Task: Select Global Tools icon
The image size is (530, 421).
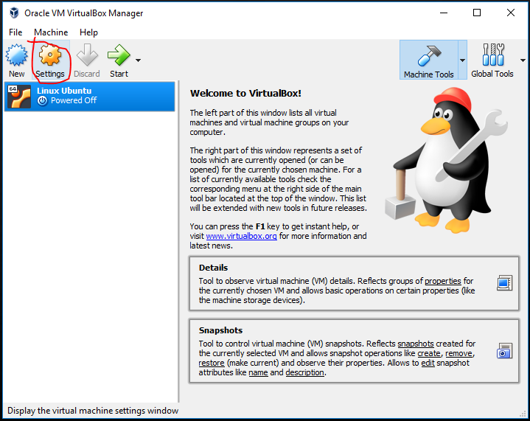Action: [x=493, y=55]
